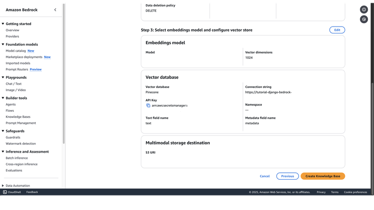Open Model catalog
This screenshot has width=374, height=210.
pyautogui.click(x=16, y=51)
